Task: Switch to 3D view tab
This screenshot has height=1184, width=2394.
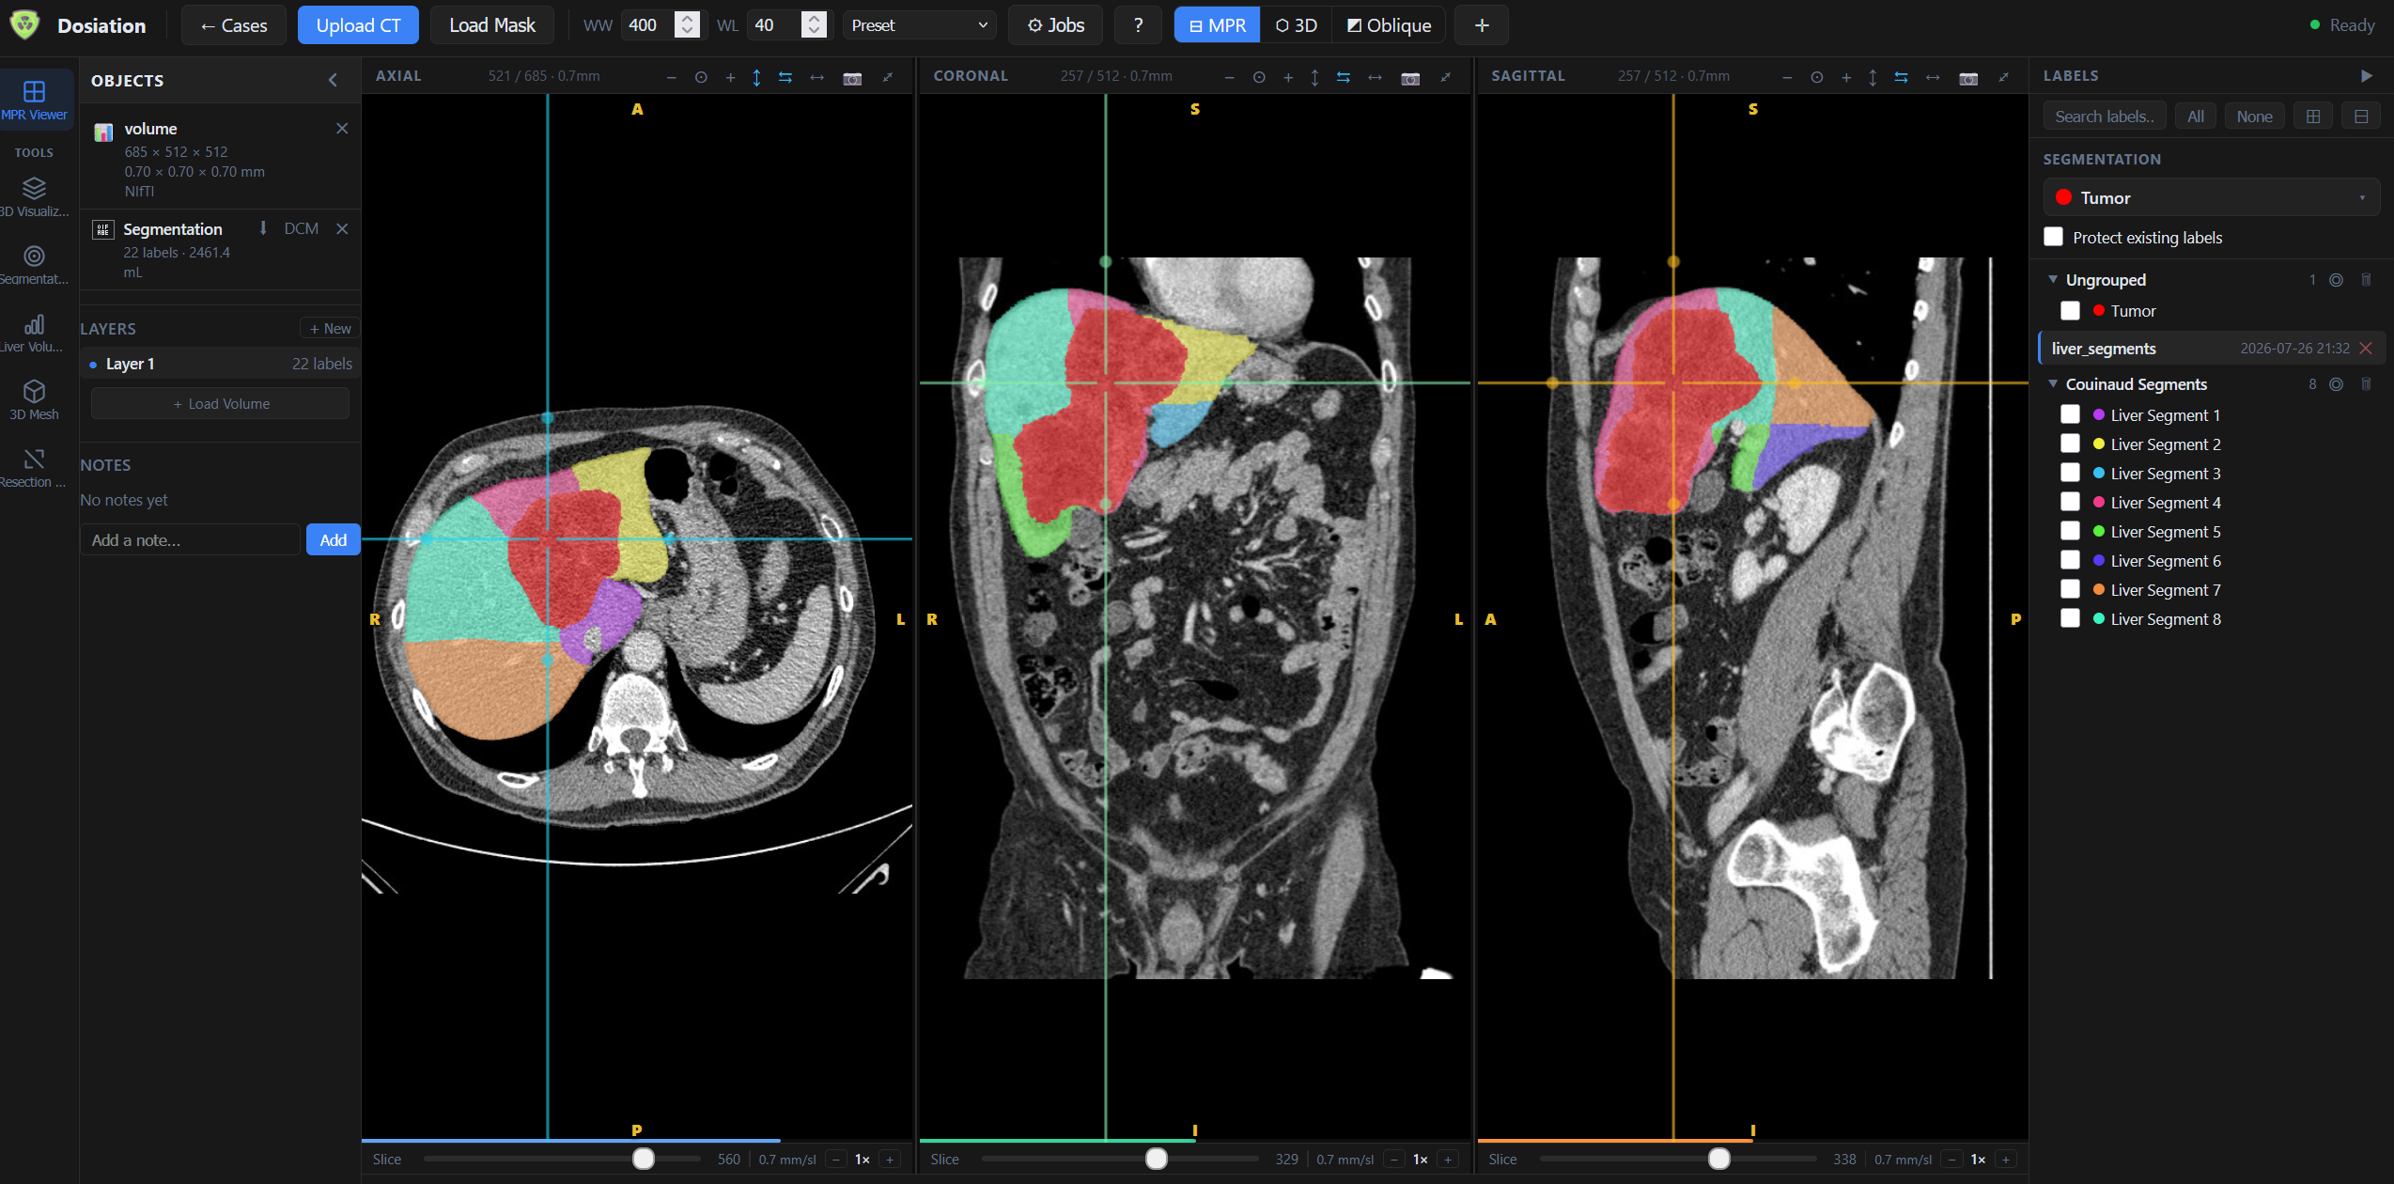Action: tap(1297, 25)
